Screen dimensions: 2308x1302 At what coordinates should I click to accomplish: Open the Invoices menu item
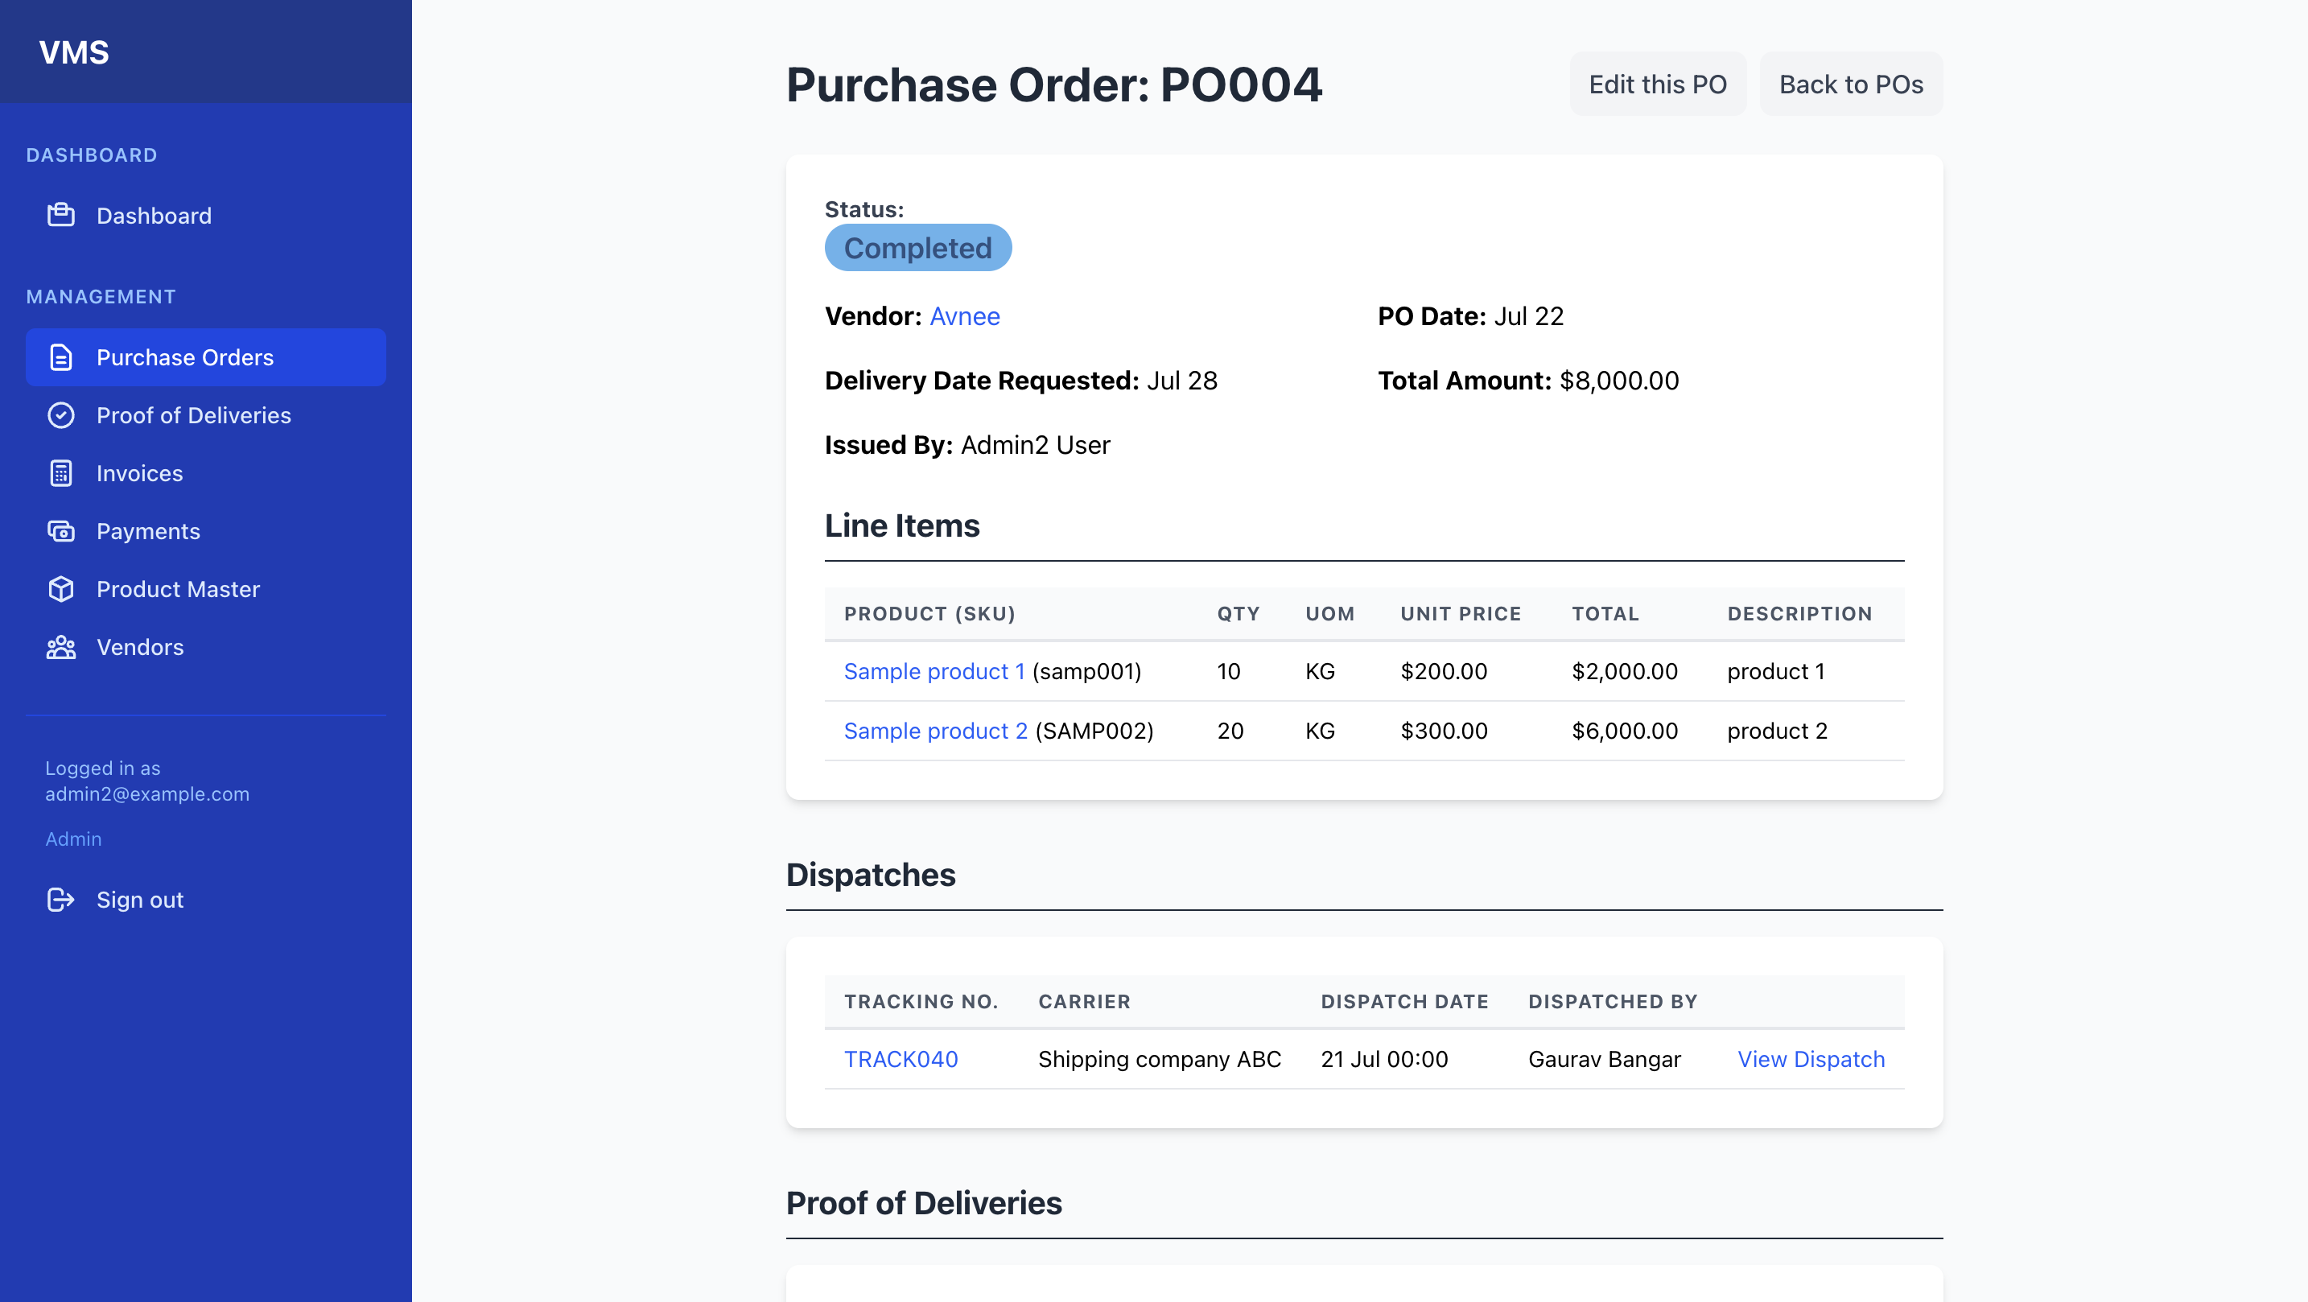click(x=139, y=473)
